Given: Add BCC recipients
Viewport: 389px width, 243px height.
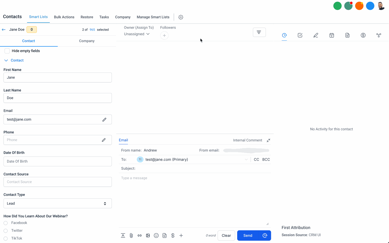Looking at the screenshot, I should (266, 160).
